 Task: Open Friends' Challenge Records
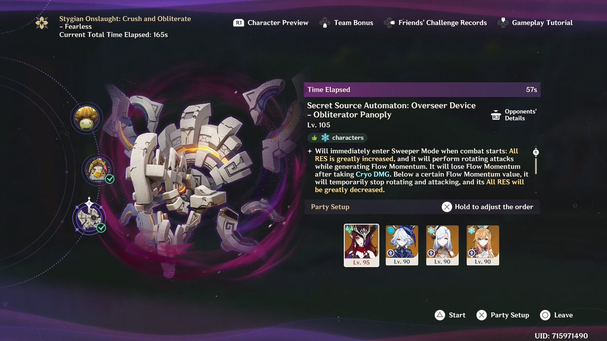443,23
